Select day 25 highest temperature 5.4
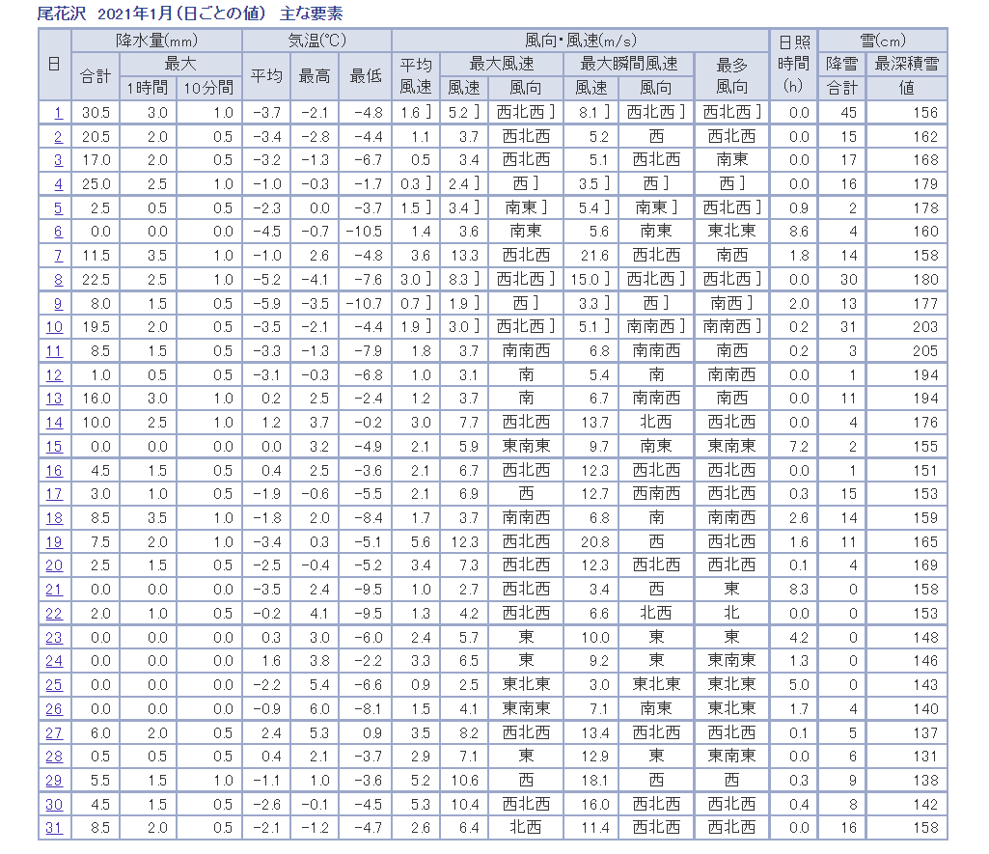The image size is (989, 854). [x=319, y=685]
